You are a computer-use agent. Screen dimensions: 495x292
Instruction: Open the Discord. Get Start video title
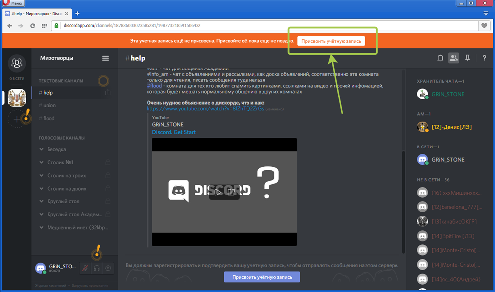[174, 132]
